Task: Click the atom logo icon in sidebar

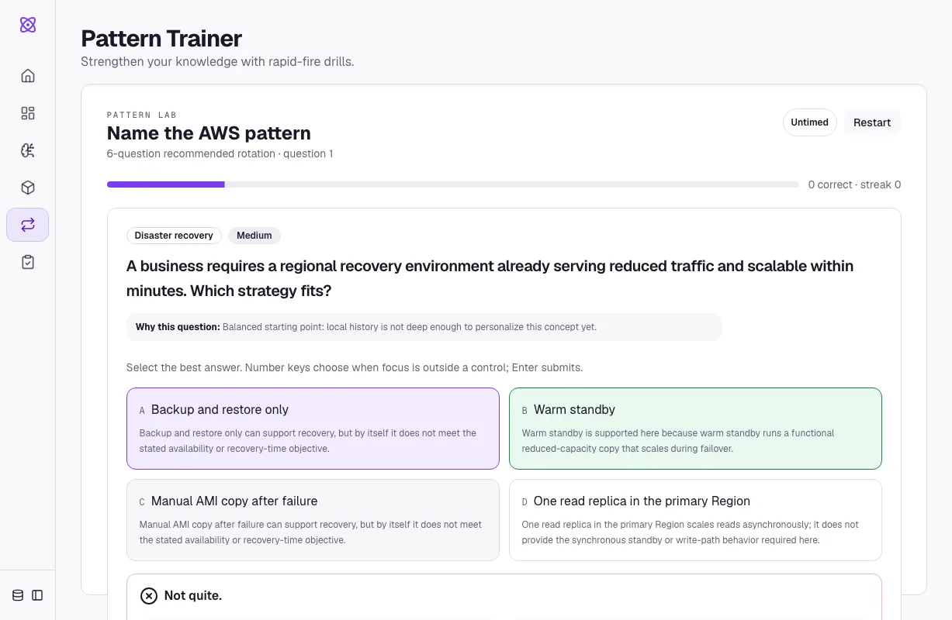Action: coord(28,25)
